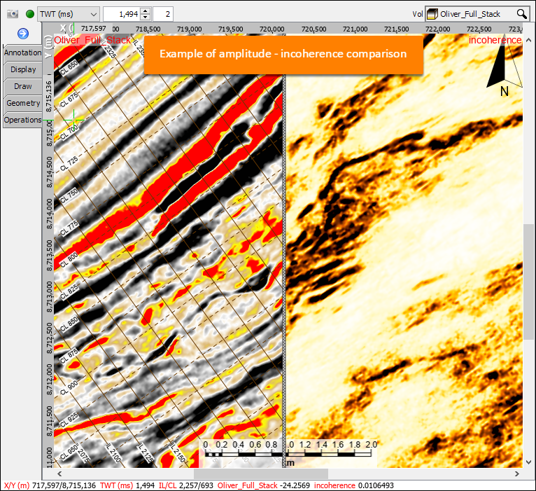Click the camera snapshot icon
Screen dimensions: 536x491
pos(13,14)
